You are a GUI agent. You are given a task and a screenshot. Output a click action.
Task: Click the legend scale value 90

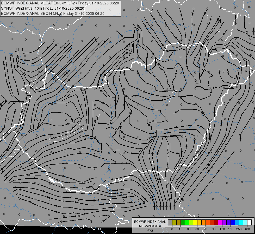click(x=214, y=229)
